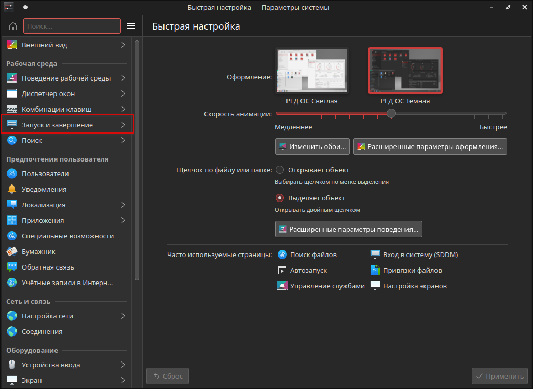Open Расширенные параметры оформления

point(430,146)
